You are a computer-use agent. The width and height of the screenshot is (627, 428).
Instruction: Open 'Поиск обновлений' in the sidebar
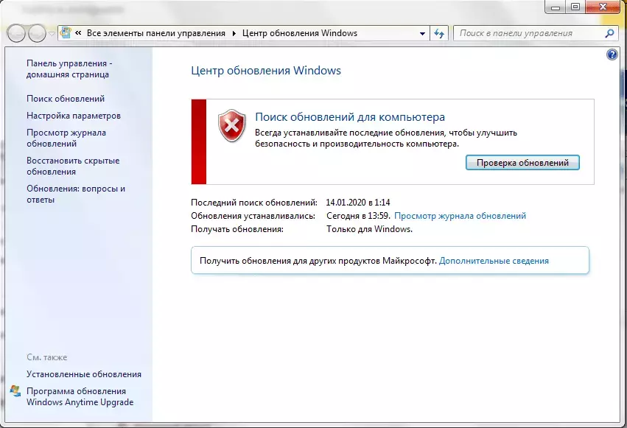pos(66,99)
